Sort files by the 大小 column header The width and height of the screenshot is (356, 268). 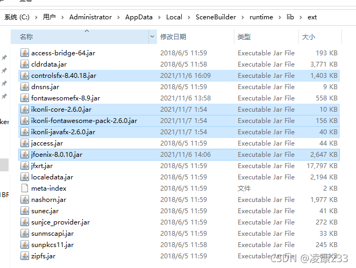320,37
